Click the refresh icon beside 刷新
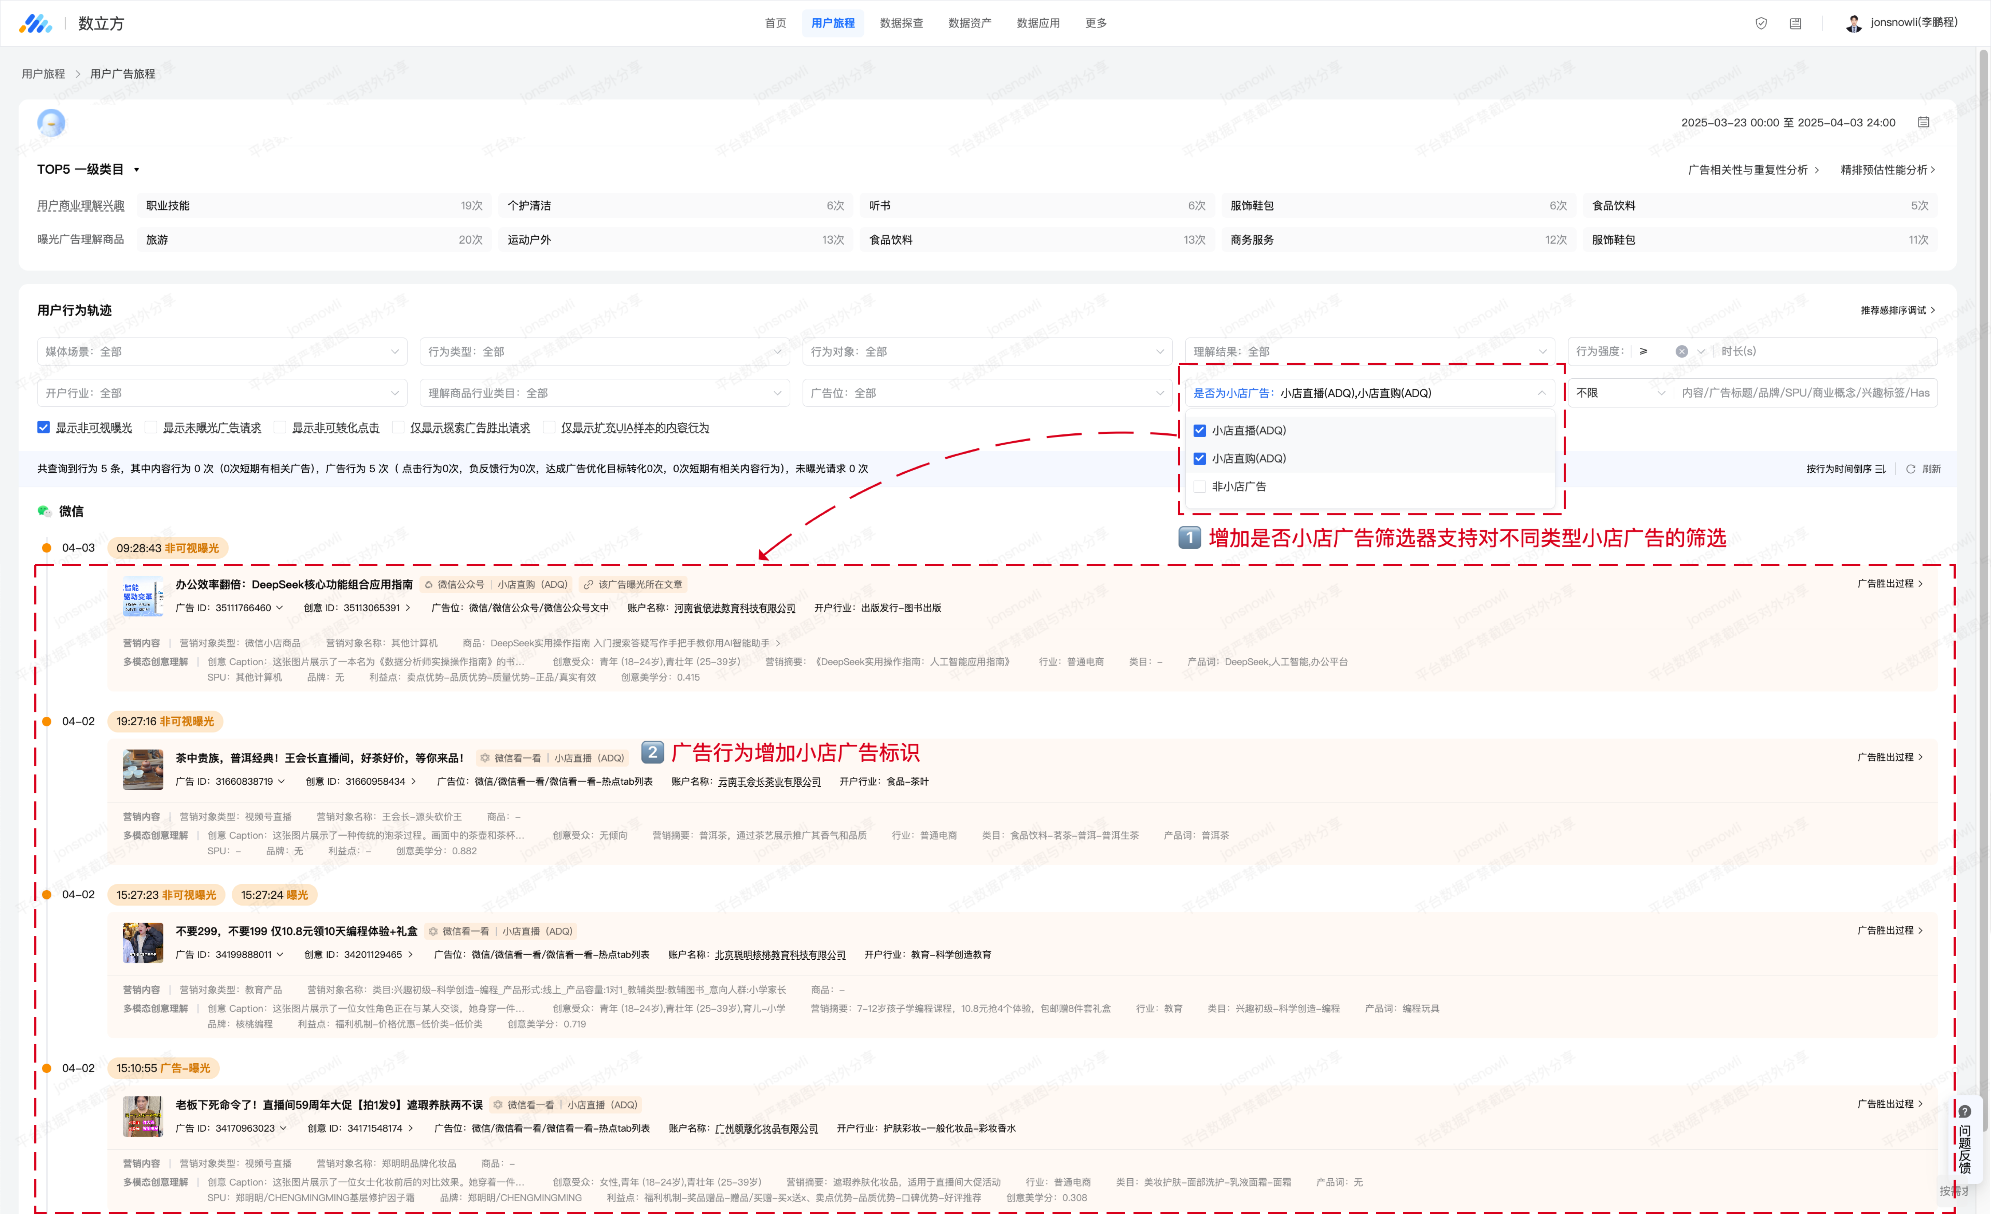 [1911, 469]
